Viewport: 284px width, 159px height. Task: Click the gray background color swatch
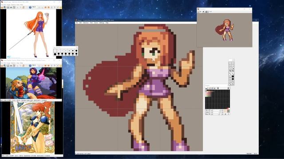(x=229, y=111)
